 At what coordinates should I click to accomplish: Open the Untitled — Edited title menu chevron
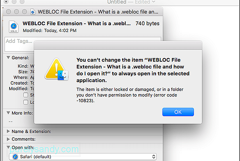tap(154, 2)
